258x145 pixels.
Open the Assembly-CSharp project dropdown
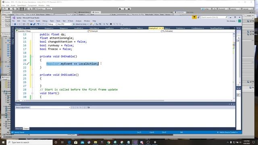tap(52, 31)
